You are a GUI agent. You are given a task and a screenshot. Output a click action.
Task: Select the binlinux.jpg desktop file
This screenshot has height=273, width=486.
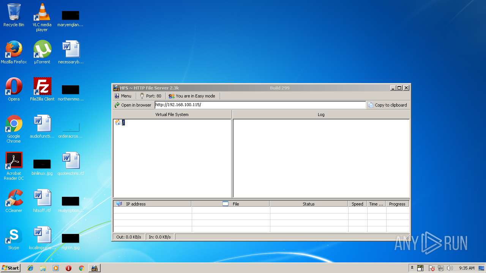[42, 167]
